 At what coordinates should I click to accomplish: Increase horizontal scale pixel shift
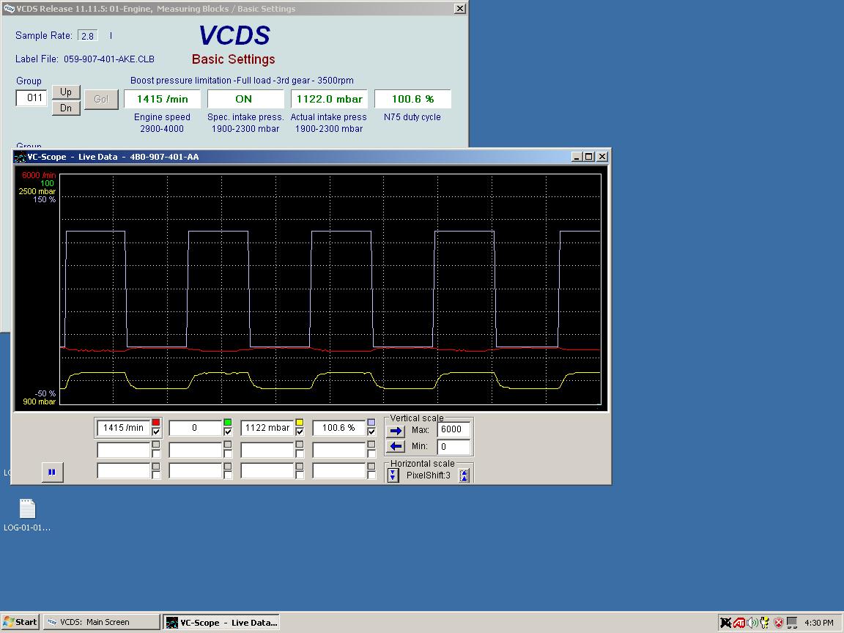pyautogui.click(x=464, y=475)
